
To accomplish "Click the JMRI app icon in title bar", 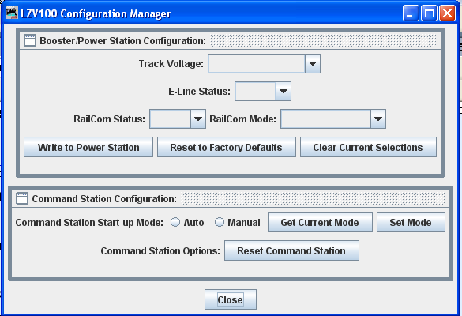I will pos(12,13).
